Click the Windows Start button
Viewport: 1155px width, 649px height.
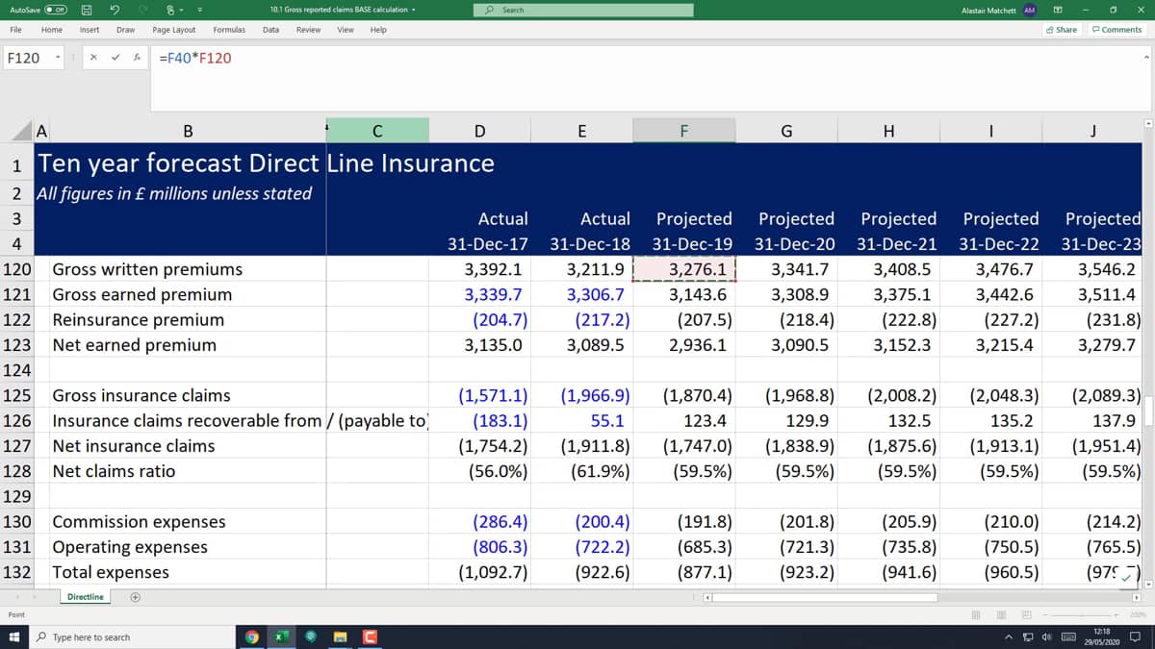(x=13, y=637)
